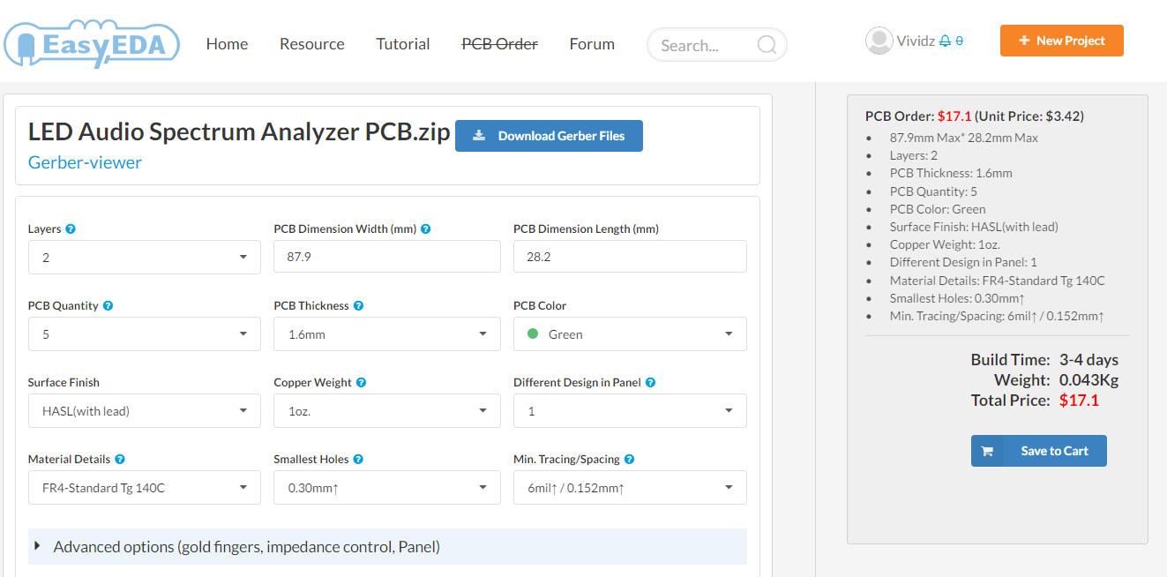Click the search magnifier icon
This screenshot has height=577, width=1167.
767,45
